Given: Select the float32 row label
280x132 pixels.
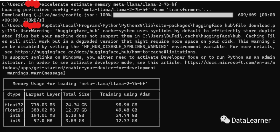Looking at the screenshot, I should (14, 104).
